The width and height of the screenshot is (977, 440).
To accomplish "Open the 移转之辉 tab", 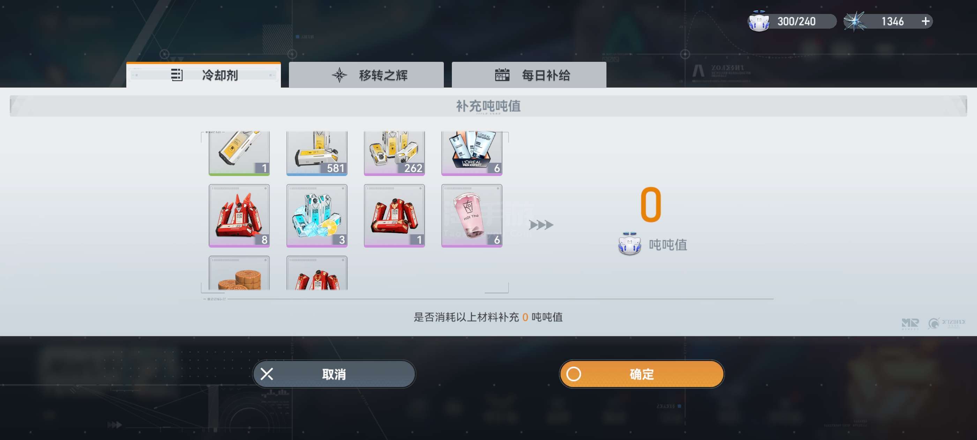I will [x=366, y=75].
